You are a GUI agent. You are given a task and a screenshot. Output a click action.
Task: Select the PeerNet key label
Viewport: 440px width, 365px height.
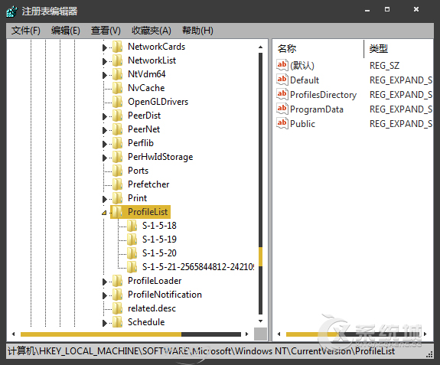tap(144, 129)
